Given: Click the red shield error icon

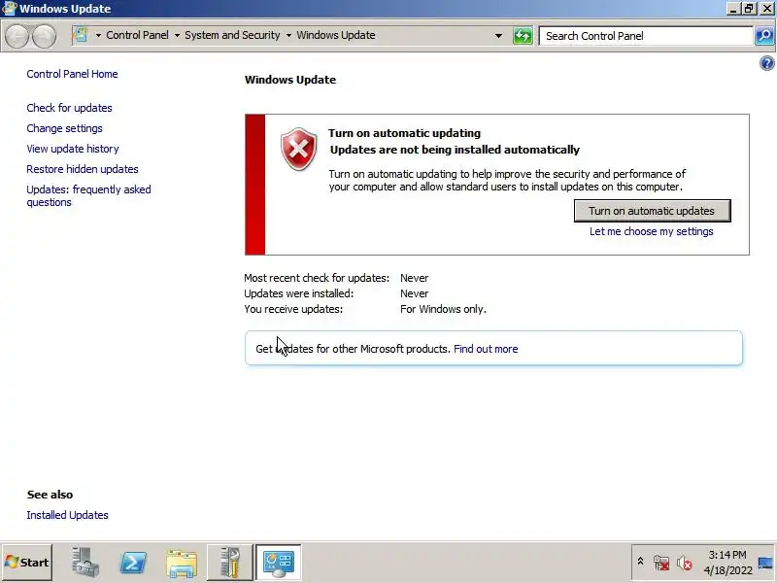Looking at the screenshot, I should 298,149.
